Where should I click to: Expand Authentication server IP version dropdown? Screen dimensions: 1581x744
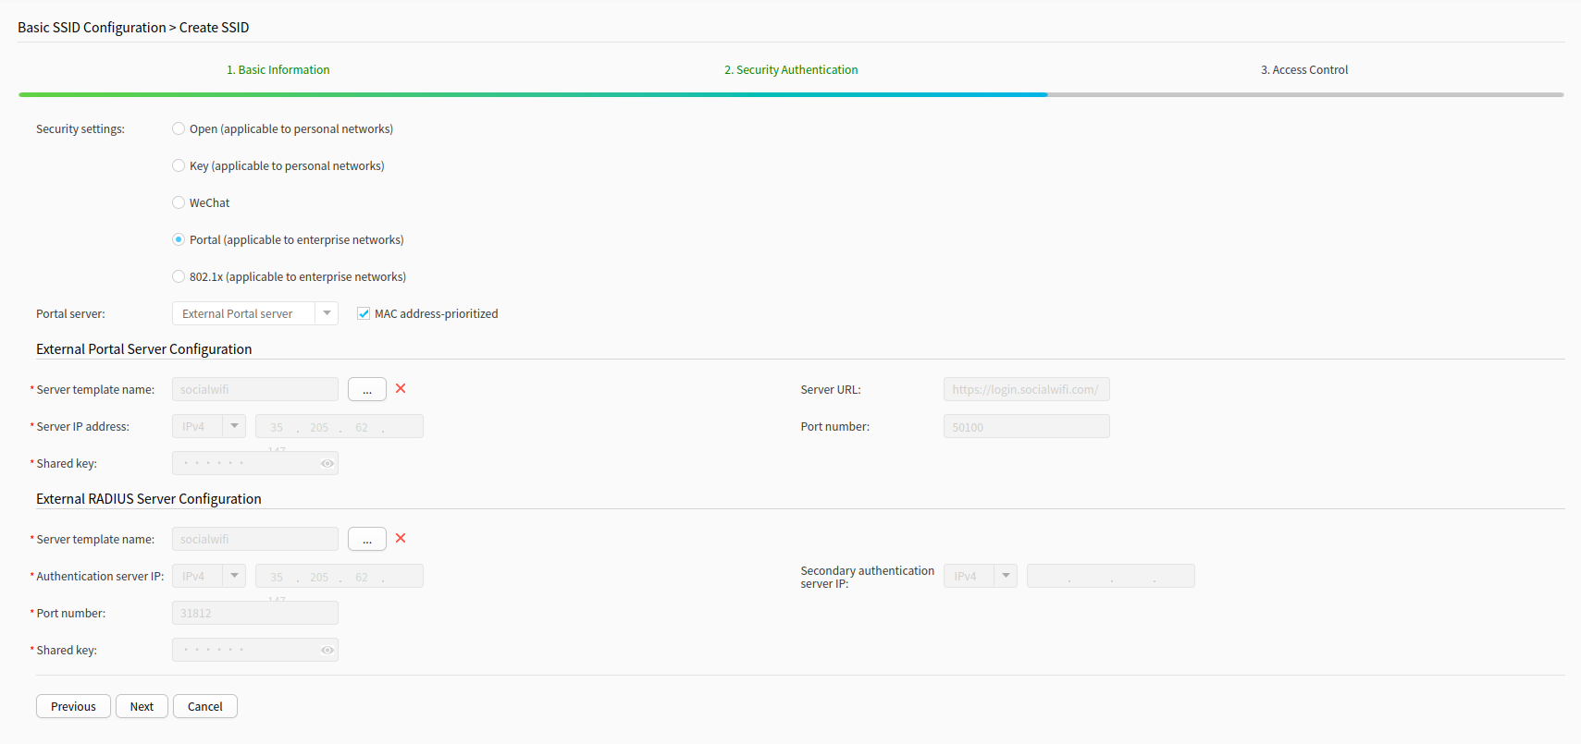(x=234, y=577)
